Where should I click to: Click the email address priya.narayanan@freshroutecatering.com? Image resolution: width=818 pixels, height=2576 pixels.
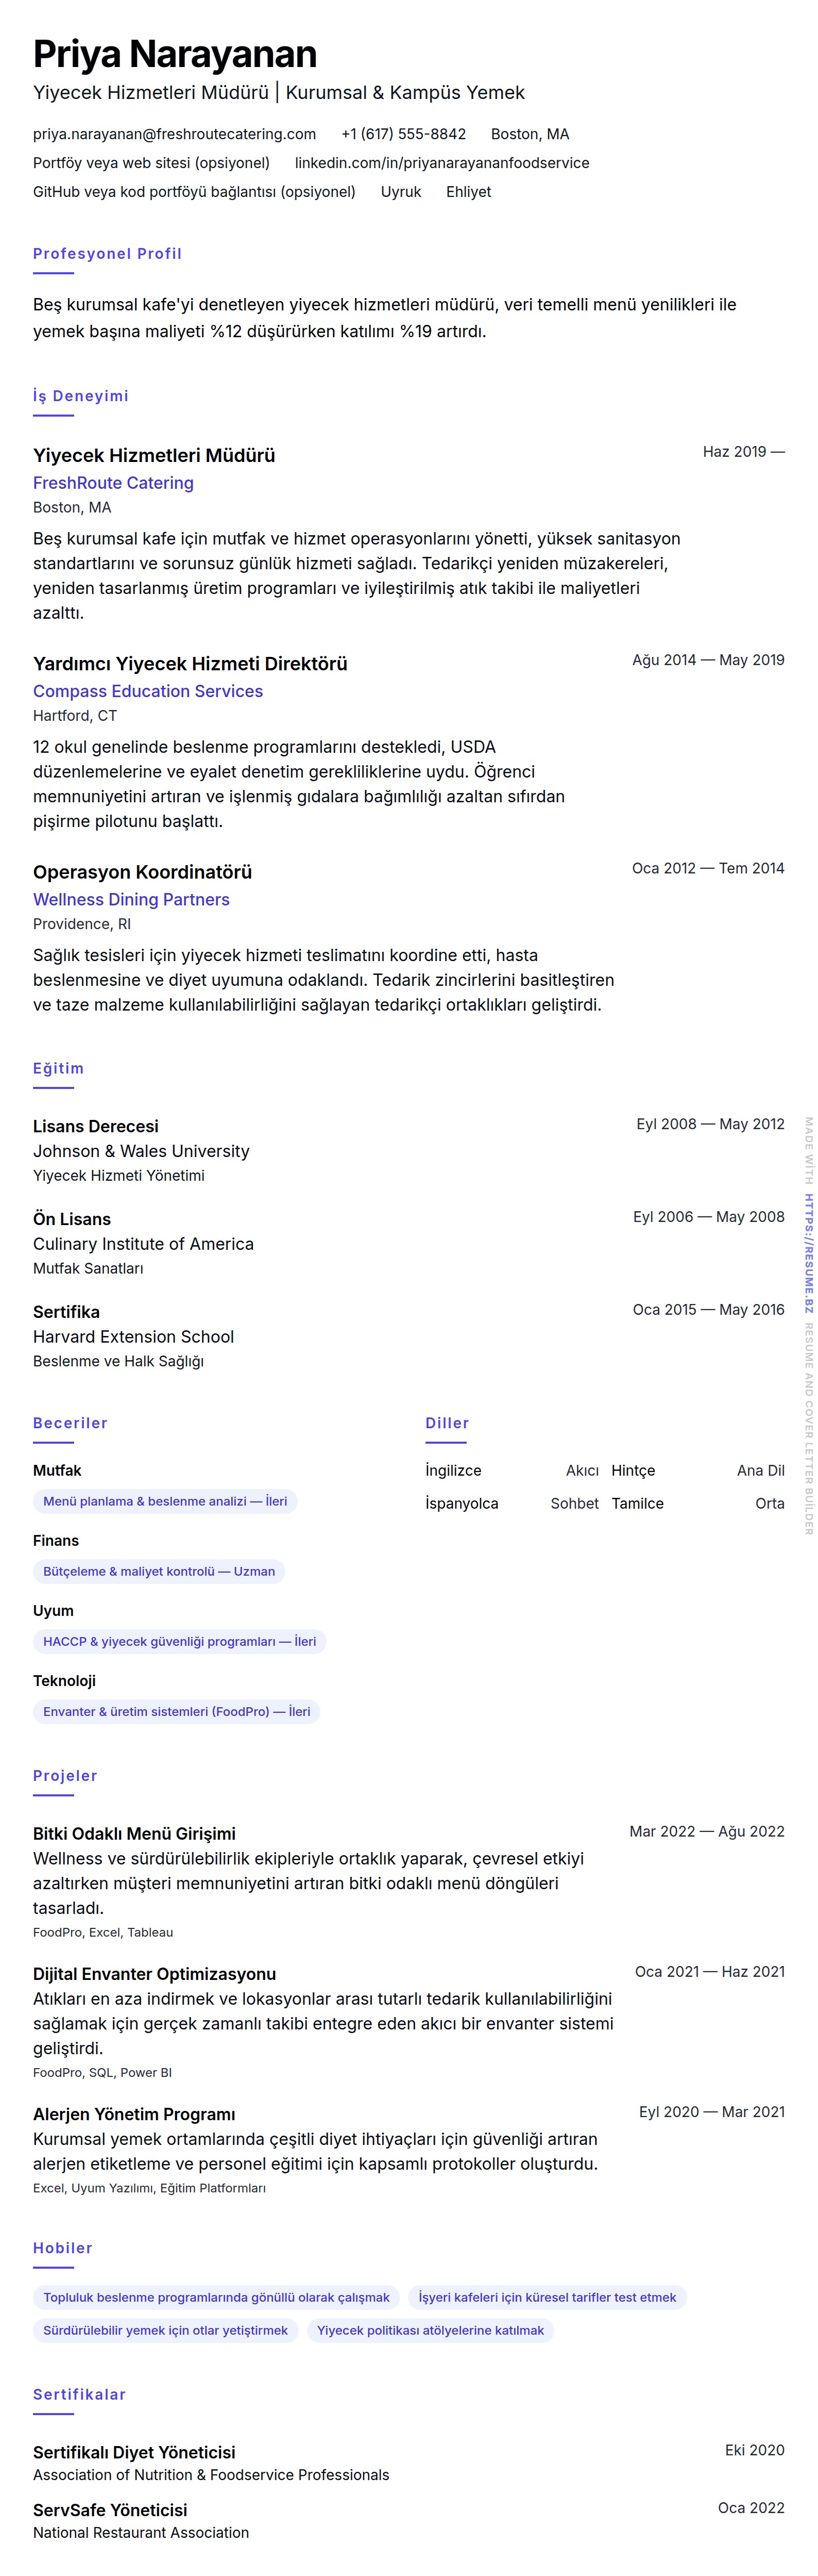pos(174,134)
